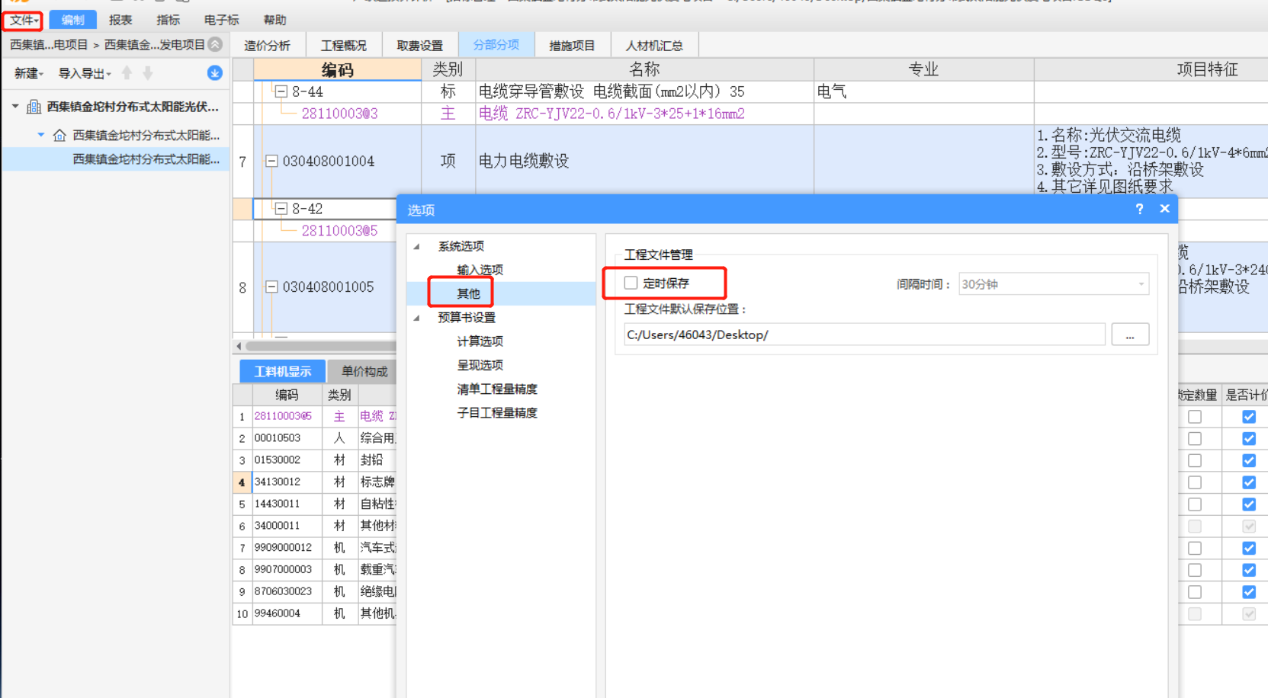
Task: Collapse the 系统选项 tree branch
Action: pos(415,246)
